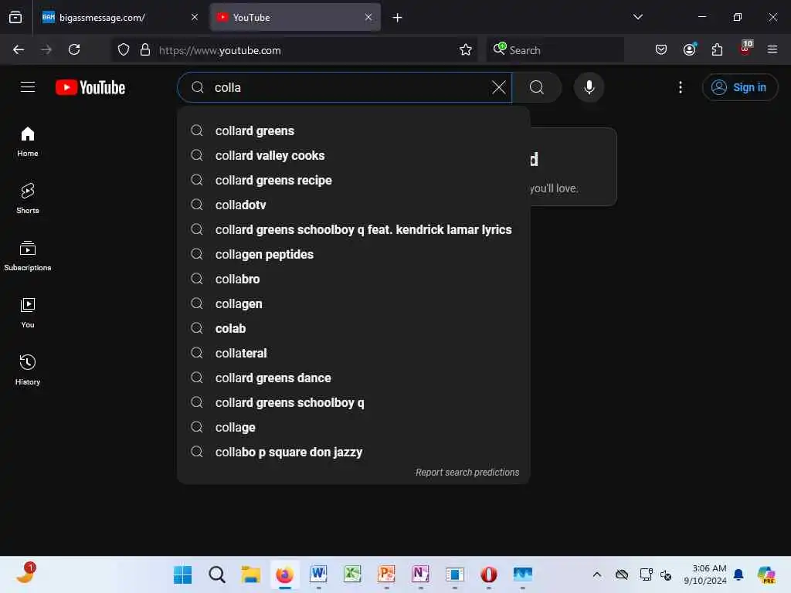The image size is (791, 593).
Task: Open Opera browser from the taskbar
Action: 488,574
